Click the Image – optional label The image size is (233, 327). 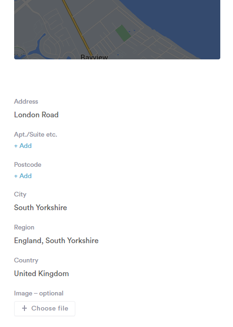tap(39, 294)
